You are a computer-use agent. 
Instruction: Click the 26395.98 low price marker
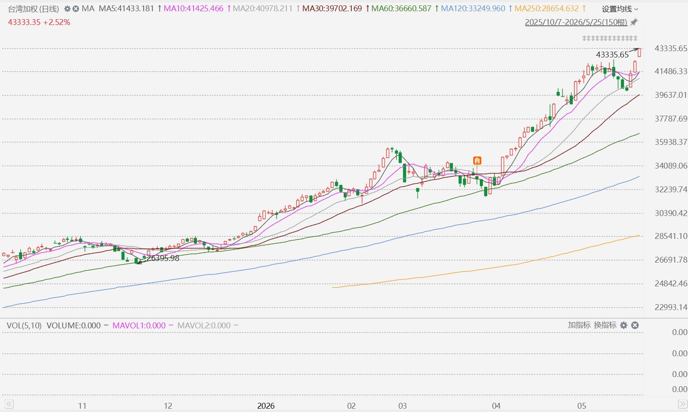point(163,258)
